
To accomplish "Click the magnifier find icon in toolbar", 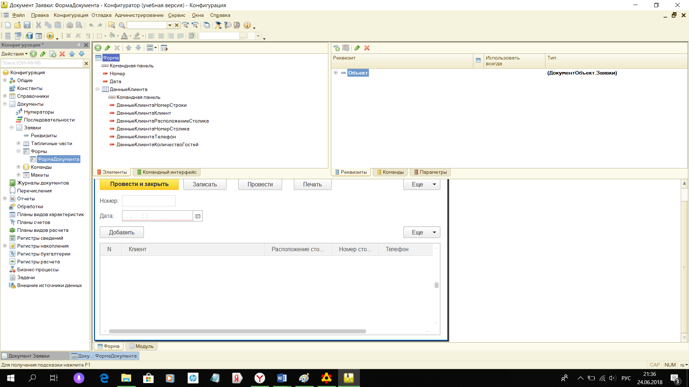I will (122, 25).
